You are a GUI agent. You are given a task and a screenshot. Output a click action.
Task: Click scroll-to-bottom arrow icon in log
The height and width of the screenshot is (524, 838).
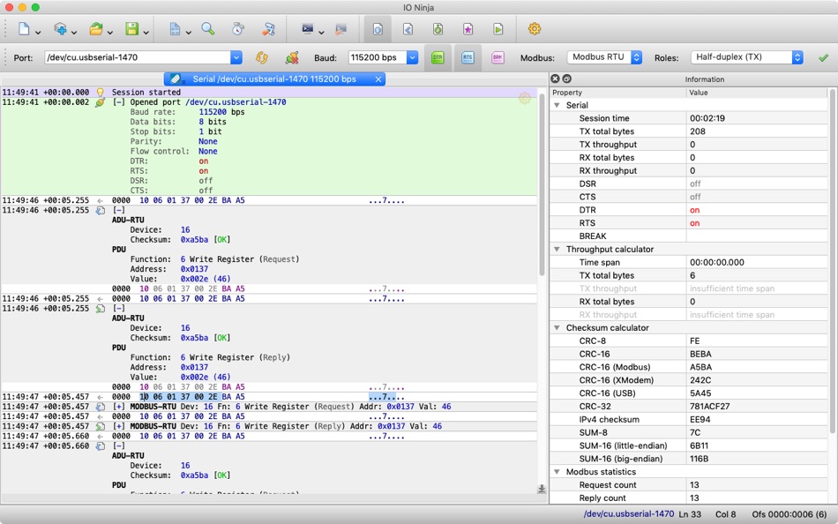tap(542, 489)
